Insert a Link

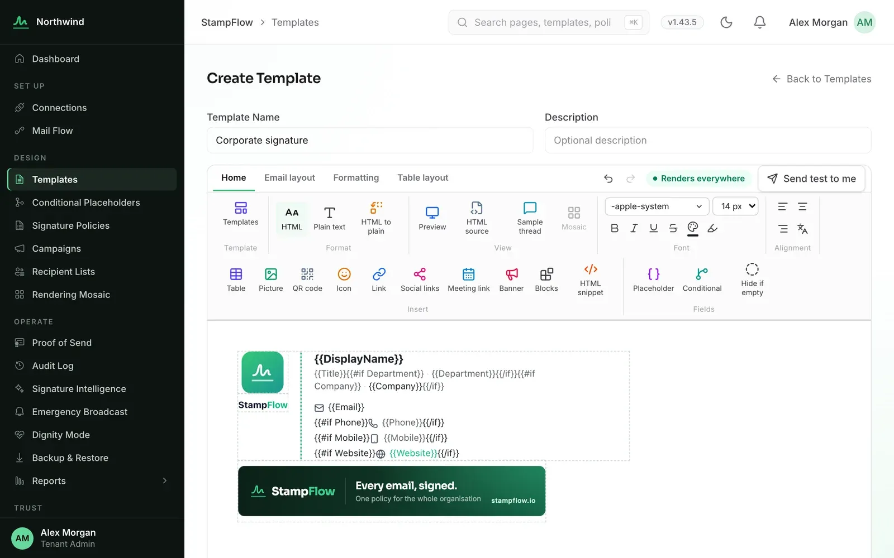pos(379,280)
